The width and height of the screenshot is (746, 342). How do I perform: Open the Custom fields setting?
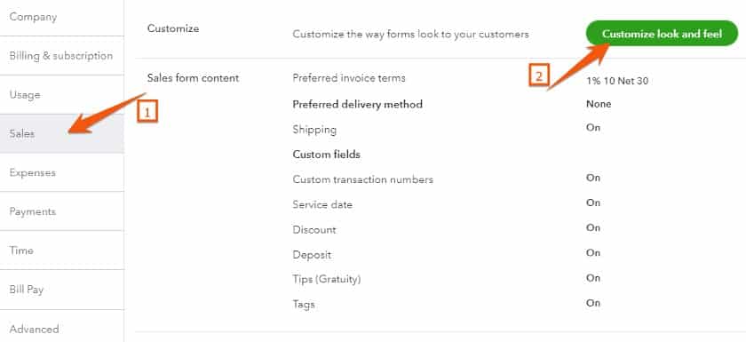coord(327,155)
